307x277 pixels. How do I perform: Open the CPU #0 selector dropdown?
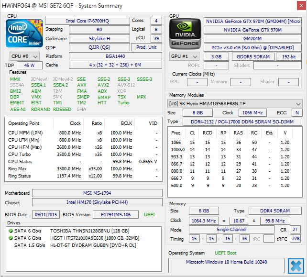pos(24,56)
